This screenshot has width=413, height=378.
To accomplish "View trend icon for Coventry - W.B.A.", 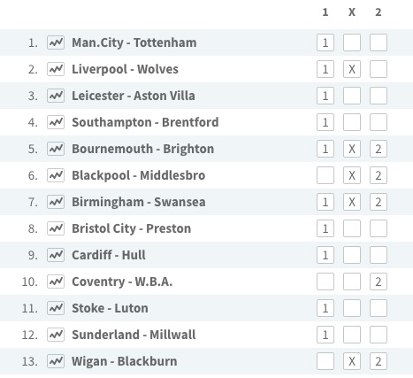I will coord(56,282).
